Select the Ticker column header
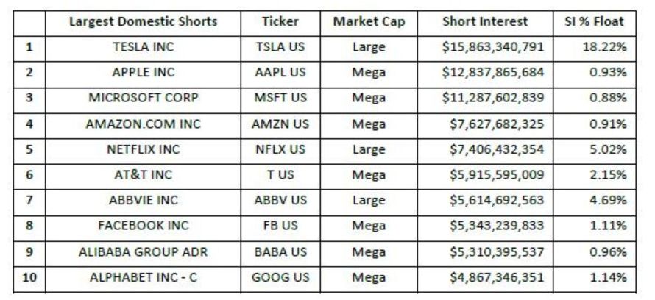 [280, 23]
